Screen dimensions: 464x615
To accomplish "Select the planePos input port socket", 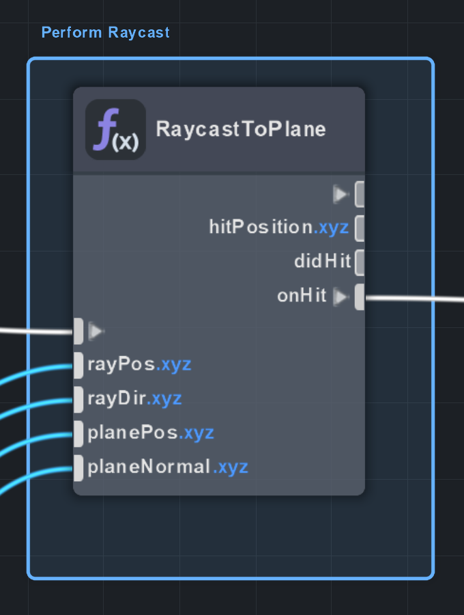I will click(x=78, y=433).
